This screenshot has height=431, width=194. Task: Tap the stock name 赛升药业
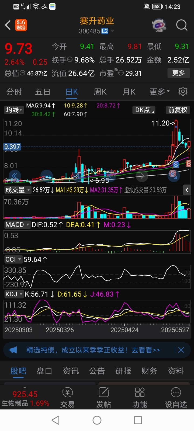tap(97, 21)
